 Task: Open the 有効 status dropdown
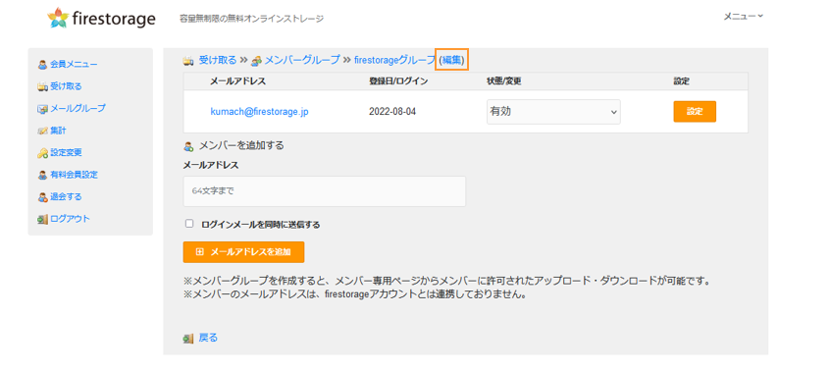[x=553, y=112]
